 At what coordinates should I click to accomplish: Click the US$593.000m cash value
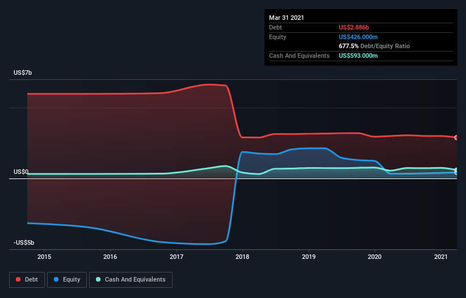tap(358, 56)
